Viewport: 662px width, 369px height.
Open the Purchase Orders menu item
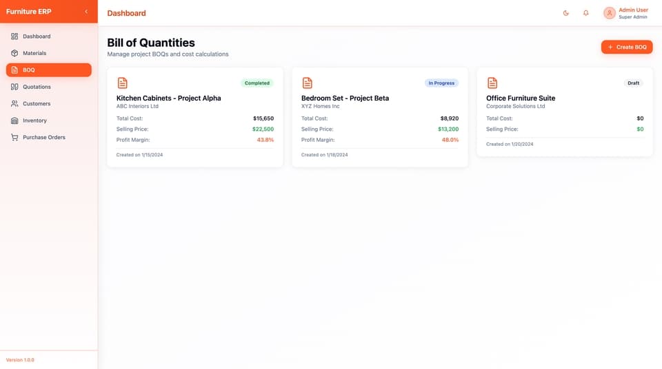click(48, 138)
